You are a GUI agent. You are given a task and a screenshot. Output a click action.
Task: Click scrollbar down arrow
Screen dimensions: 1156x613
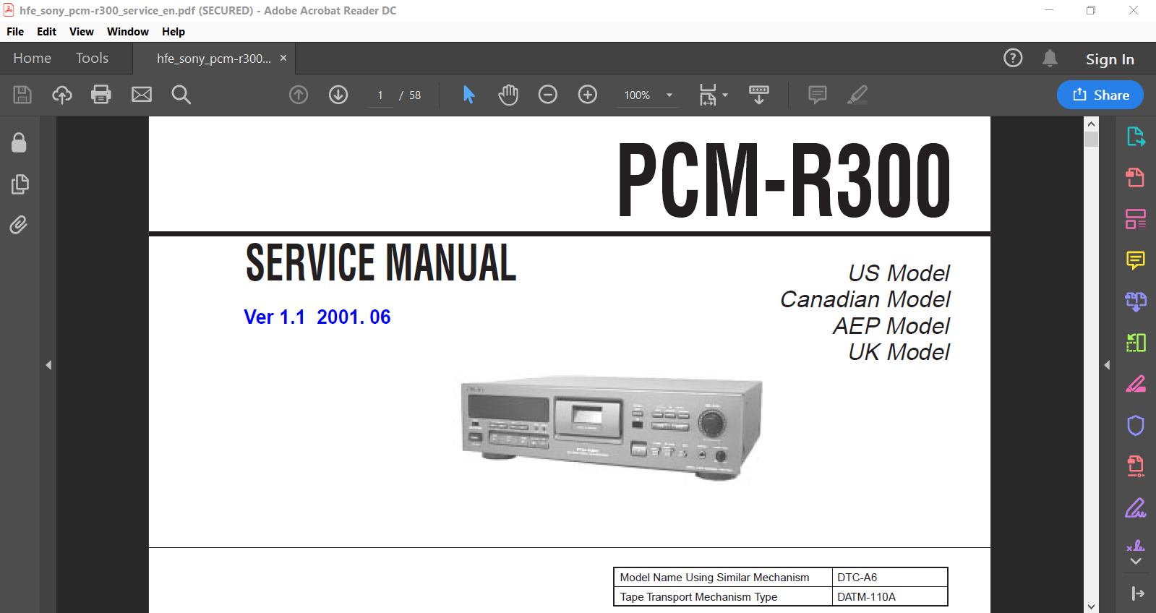click(1091, 606)
